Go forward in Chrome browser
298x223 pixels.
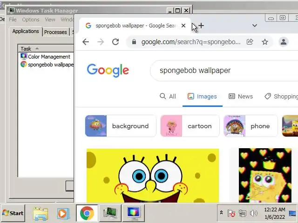pyautogui.click(x=101, y=42)
